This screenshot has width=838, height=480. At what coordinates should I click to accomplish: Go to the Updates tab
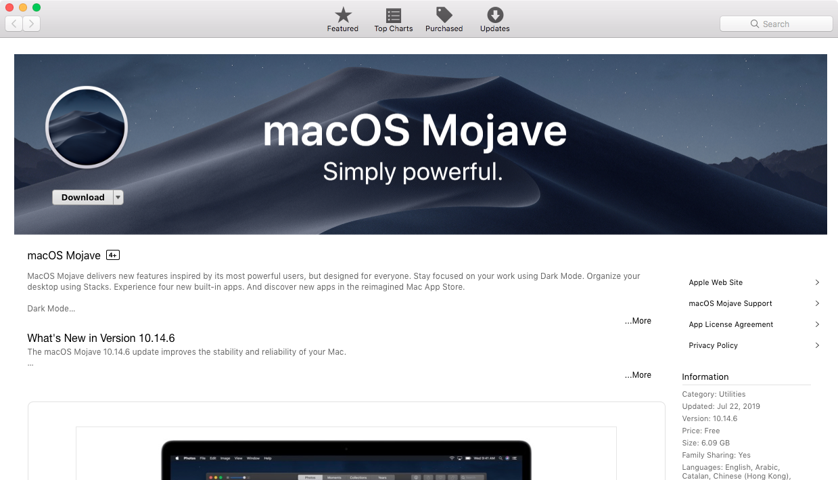click(x=495, y=20)
